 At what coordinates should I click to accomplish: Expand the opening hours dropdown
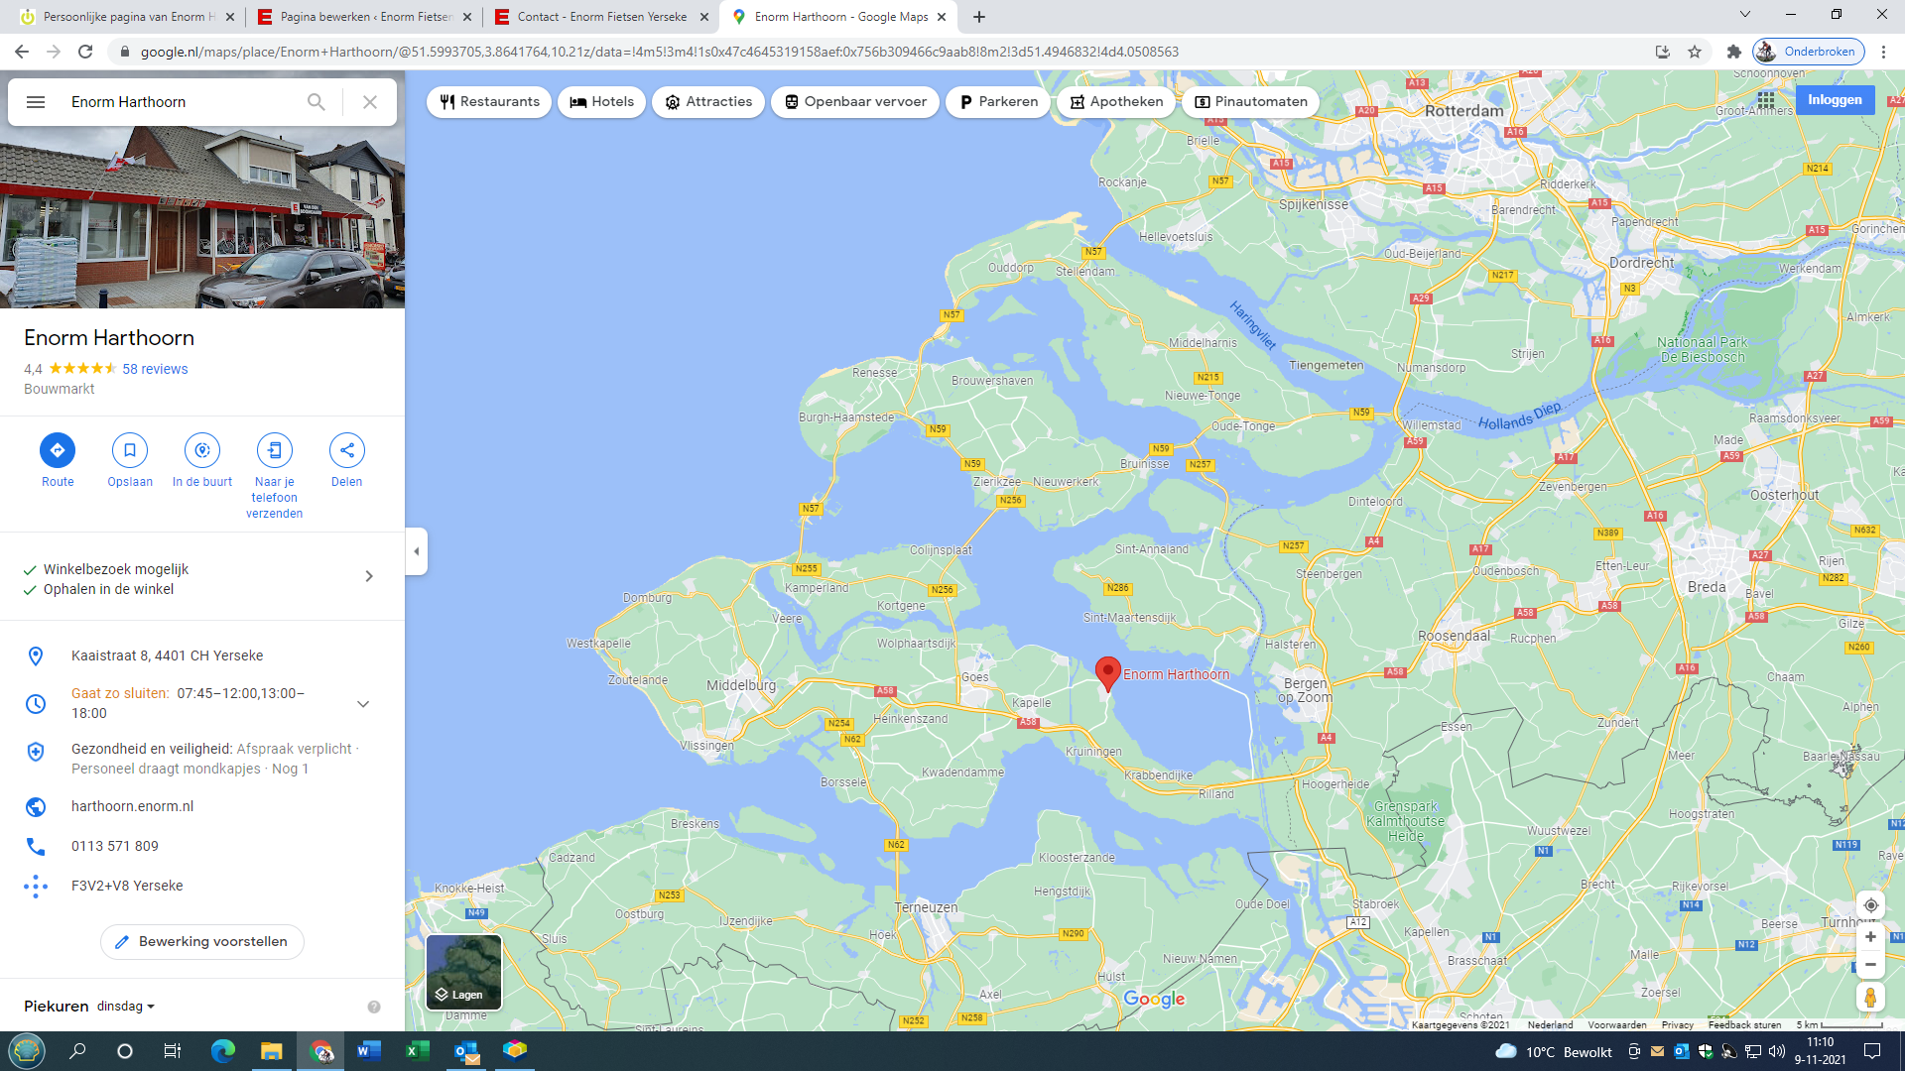(x=363, y=704)
